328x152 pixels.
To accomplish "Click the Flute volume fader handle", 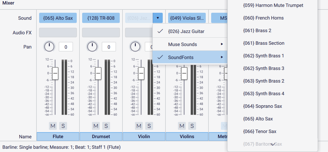I will pyautogui.click(x=55, y=73).
